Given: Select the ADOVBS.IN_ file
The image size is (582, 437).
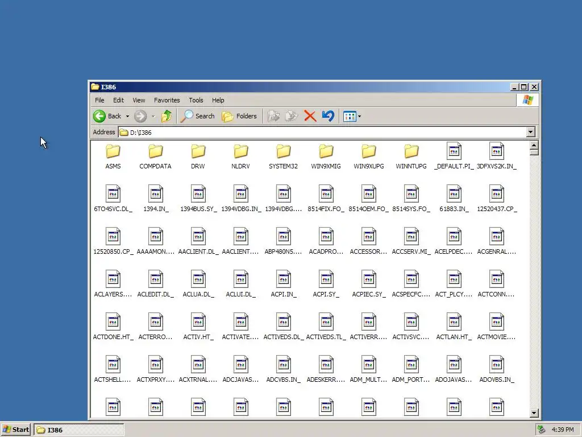Looking at the screenshot, I should [497, 370].
